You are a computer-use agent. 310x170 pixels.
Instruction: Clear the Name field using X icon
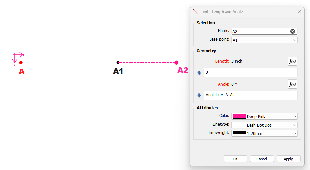(x=293, y=31)
